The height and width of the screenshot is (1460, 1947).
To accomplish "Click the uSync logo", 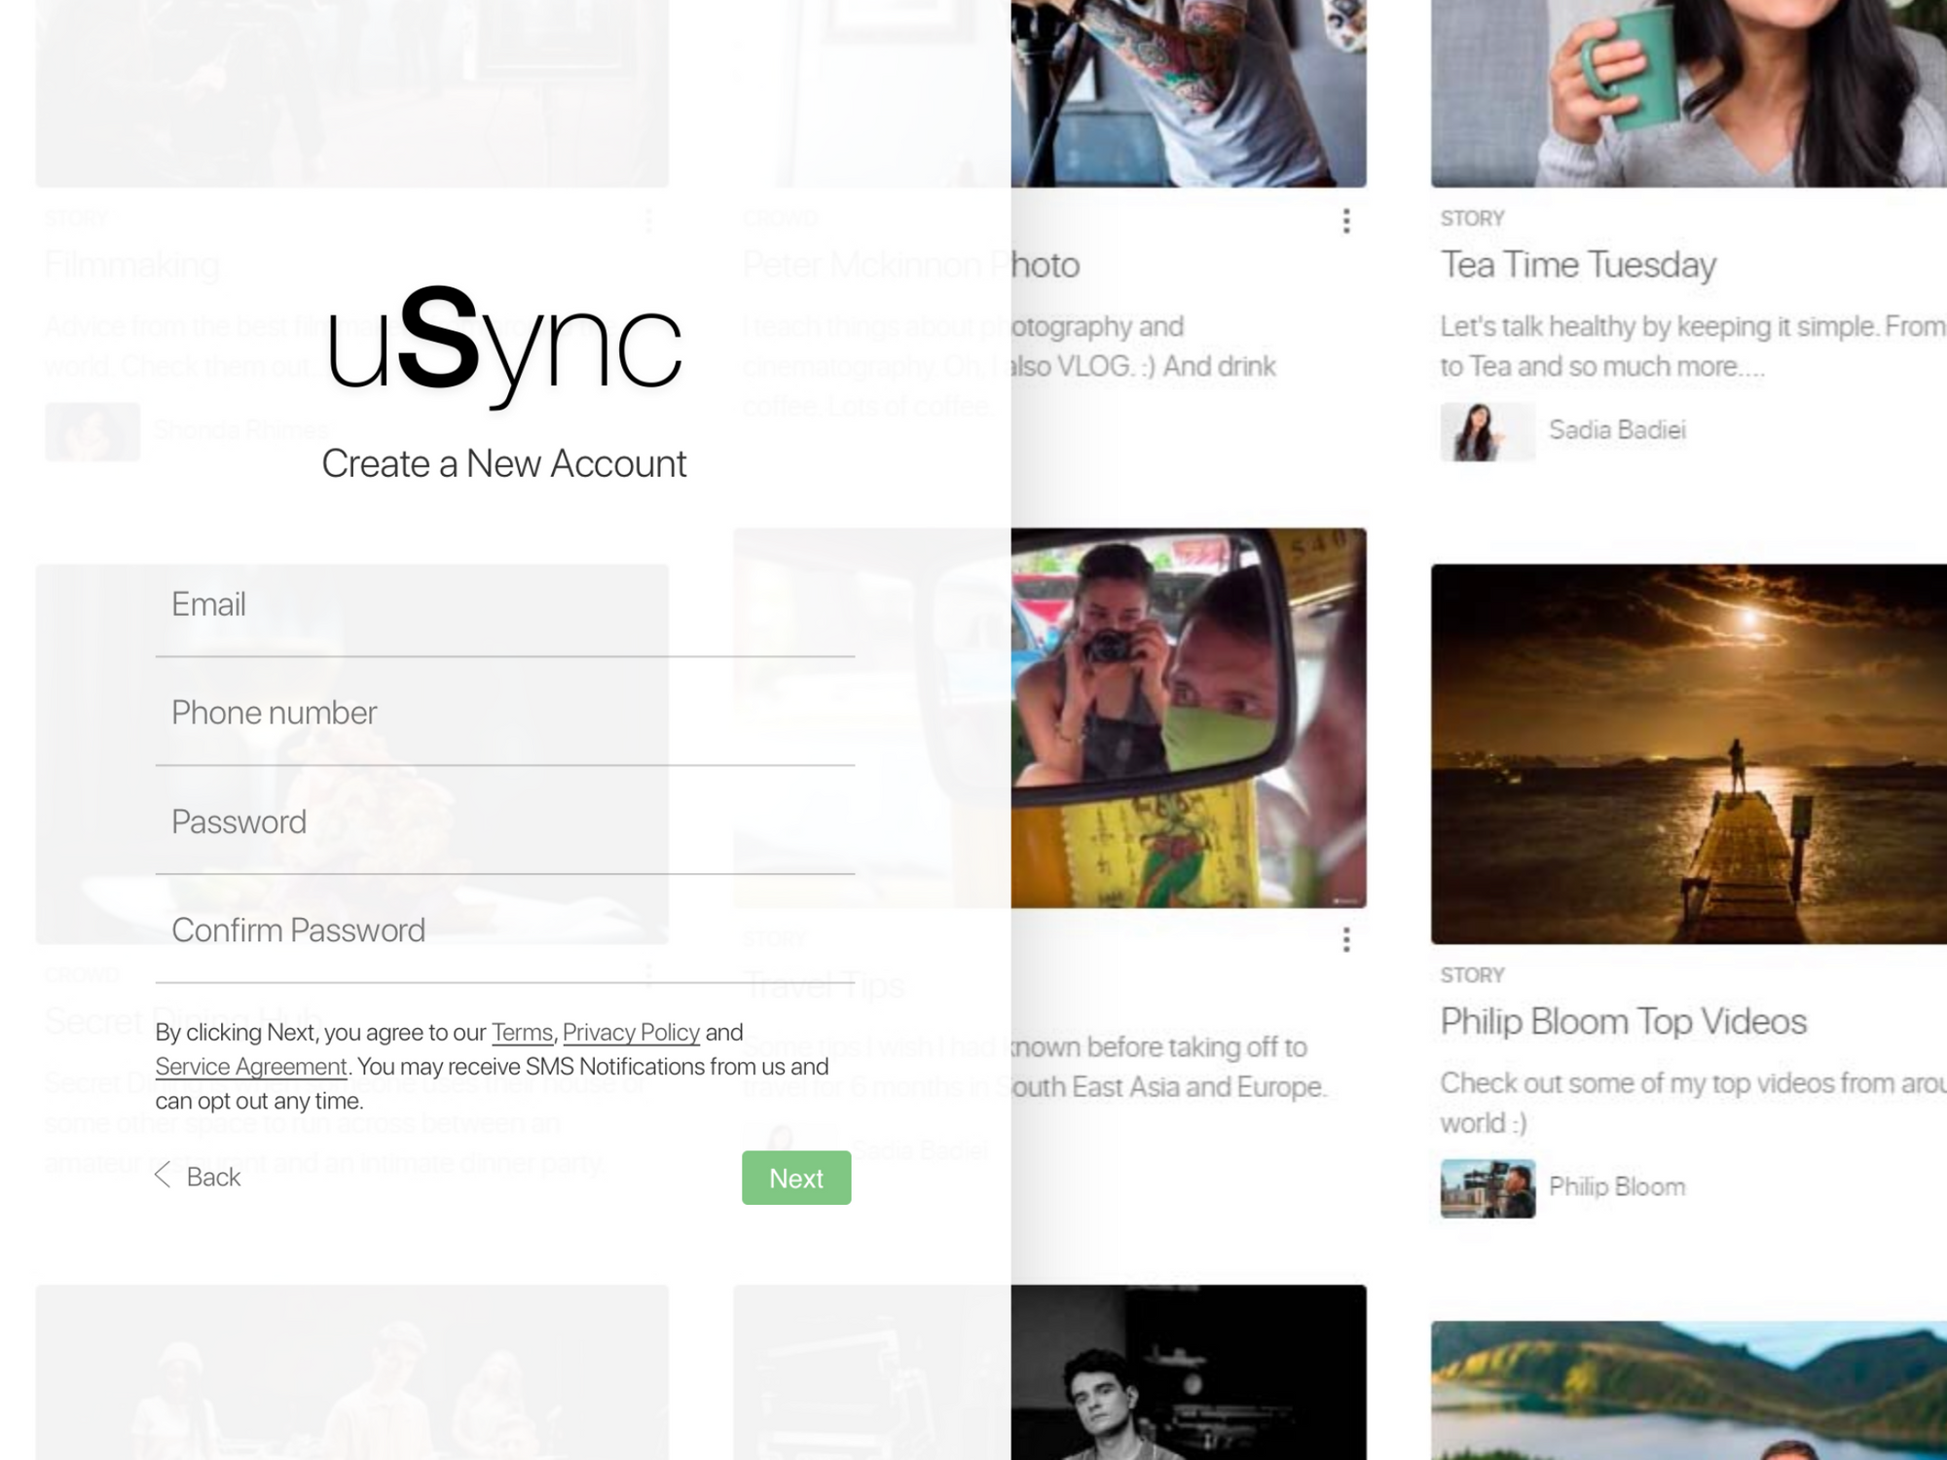I will 503,346.
